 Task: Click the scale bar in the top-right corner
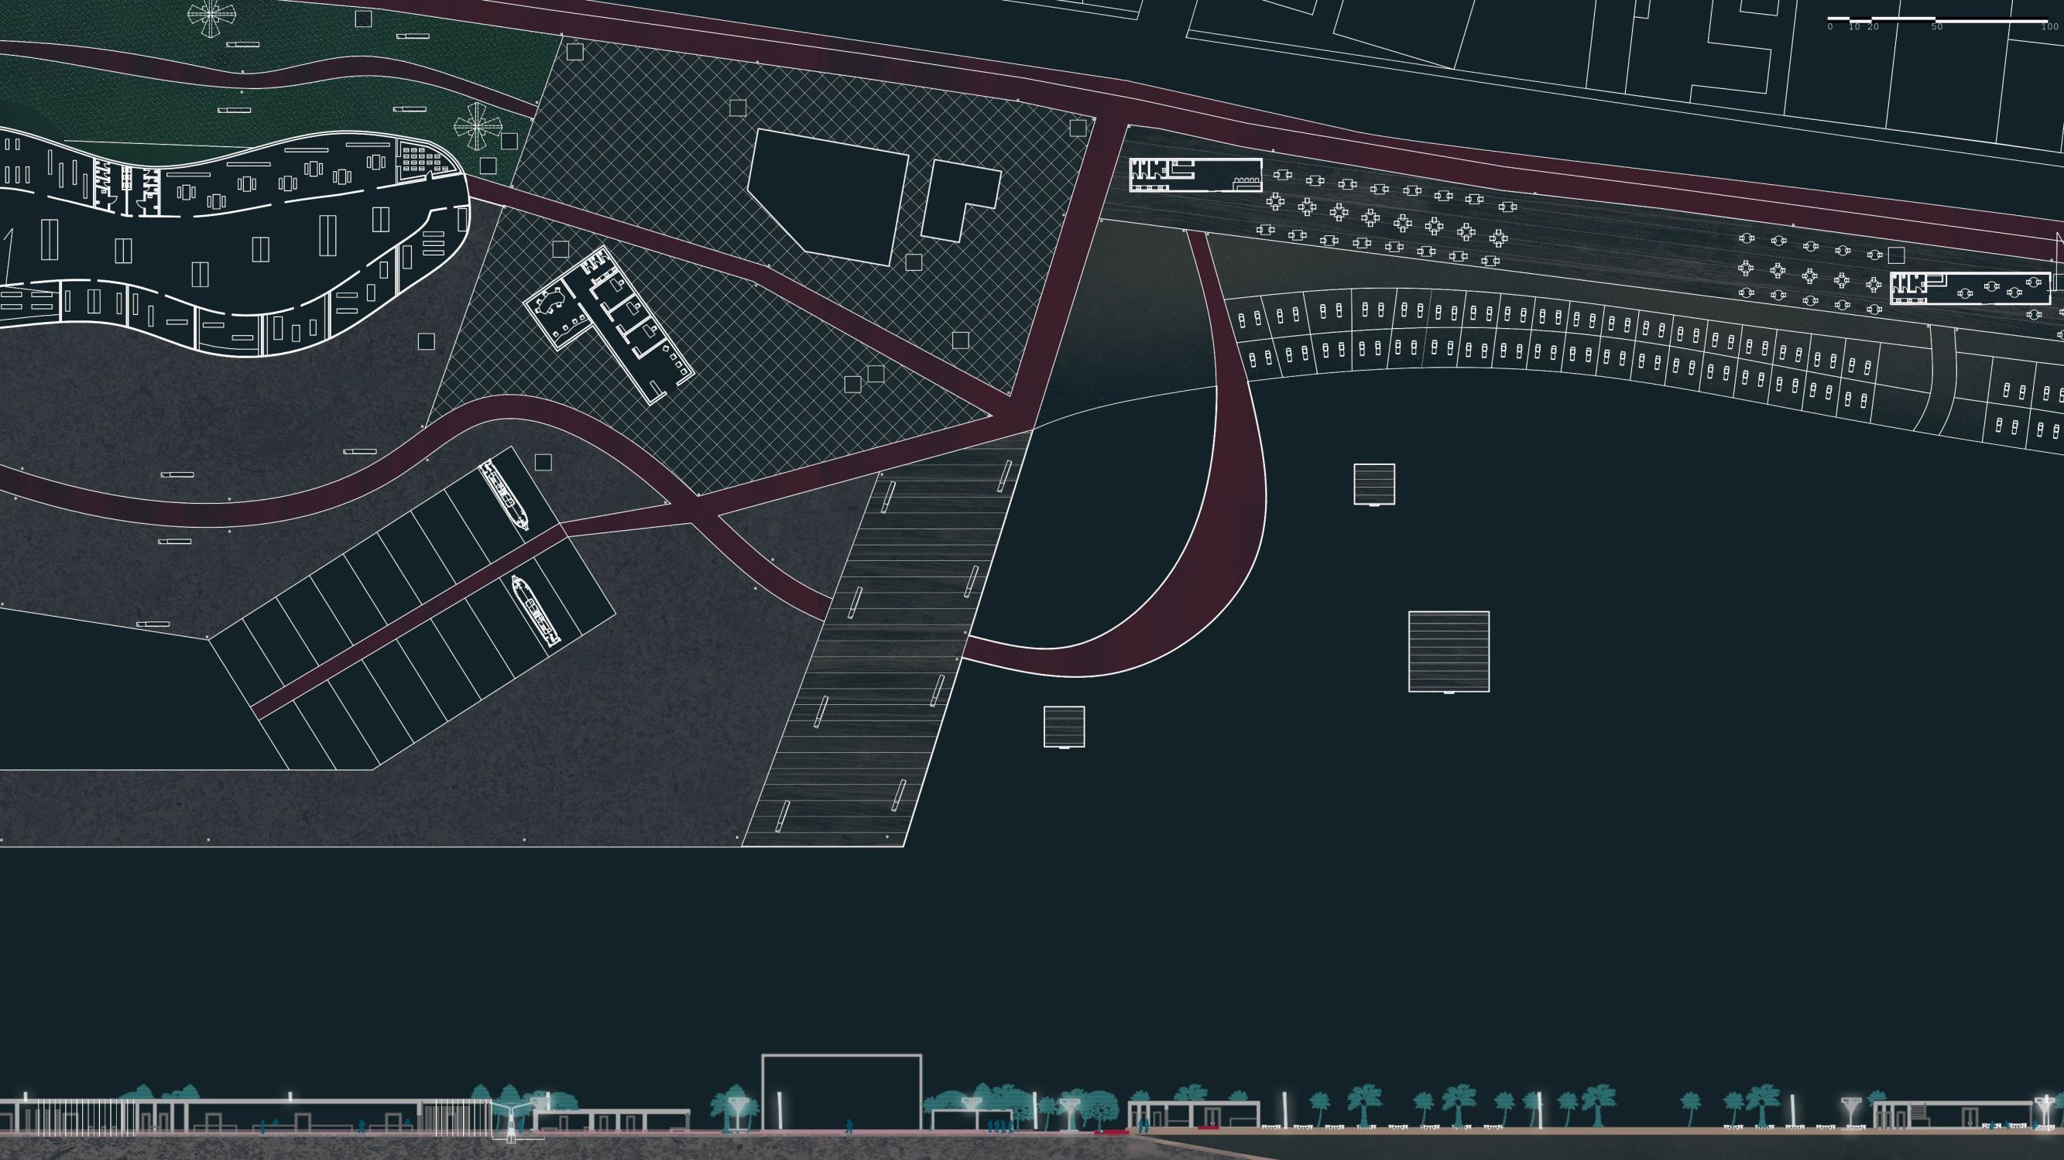click(1936, 19)
